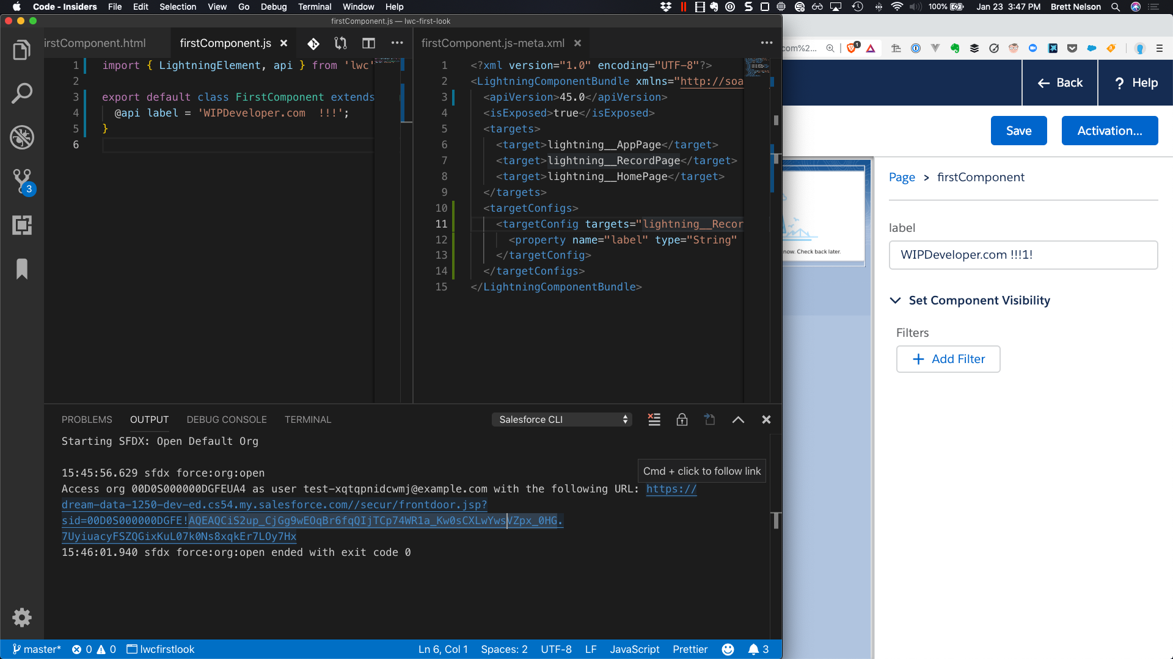Open the Zoom extension icon in the browser toolbar
The width and height of the screenshot is (1173, 659).
(1033, 48)
